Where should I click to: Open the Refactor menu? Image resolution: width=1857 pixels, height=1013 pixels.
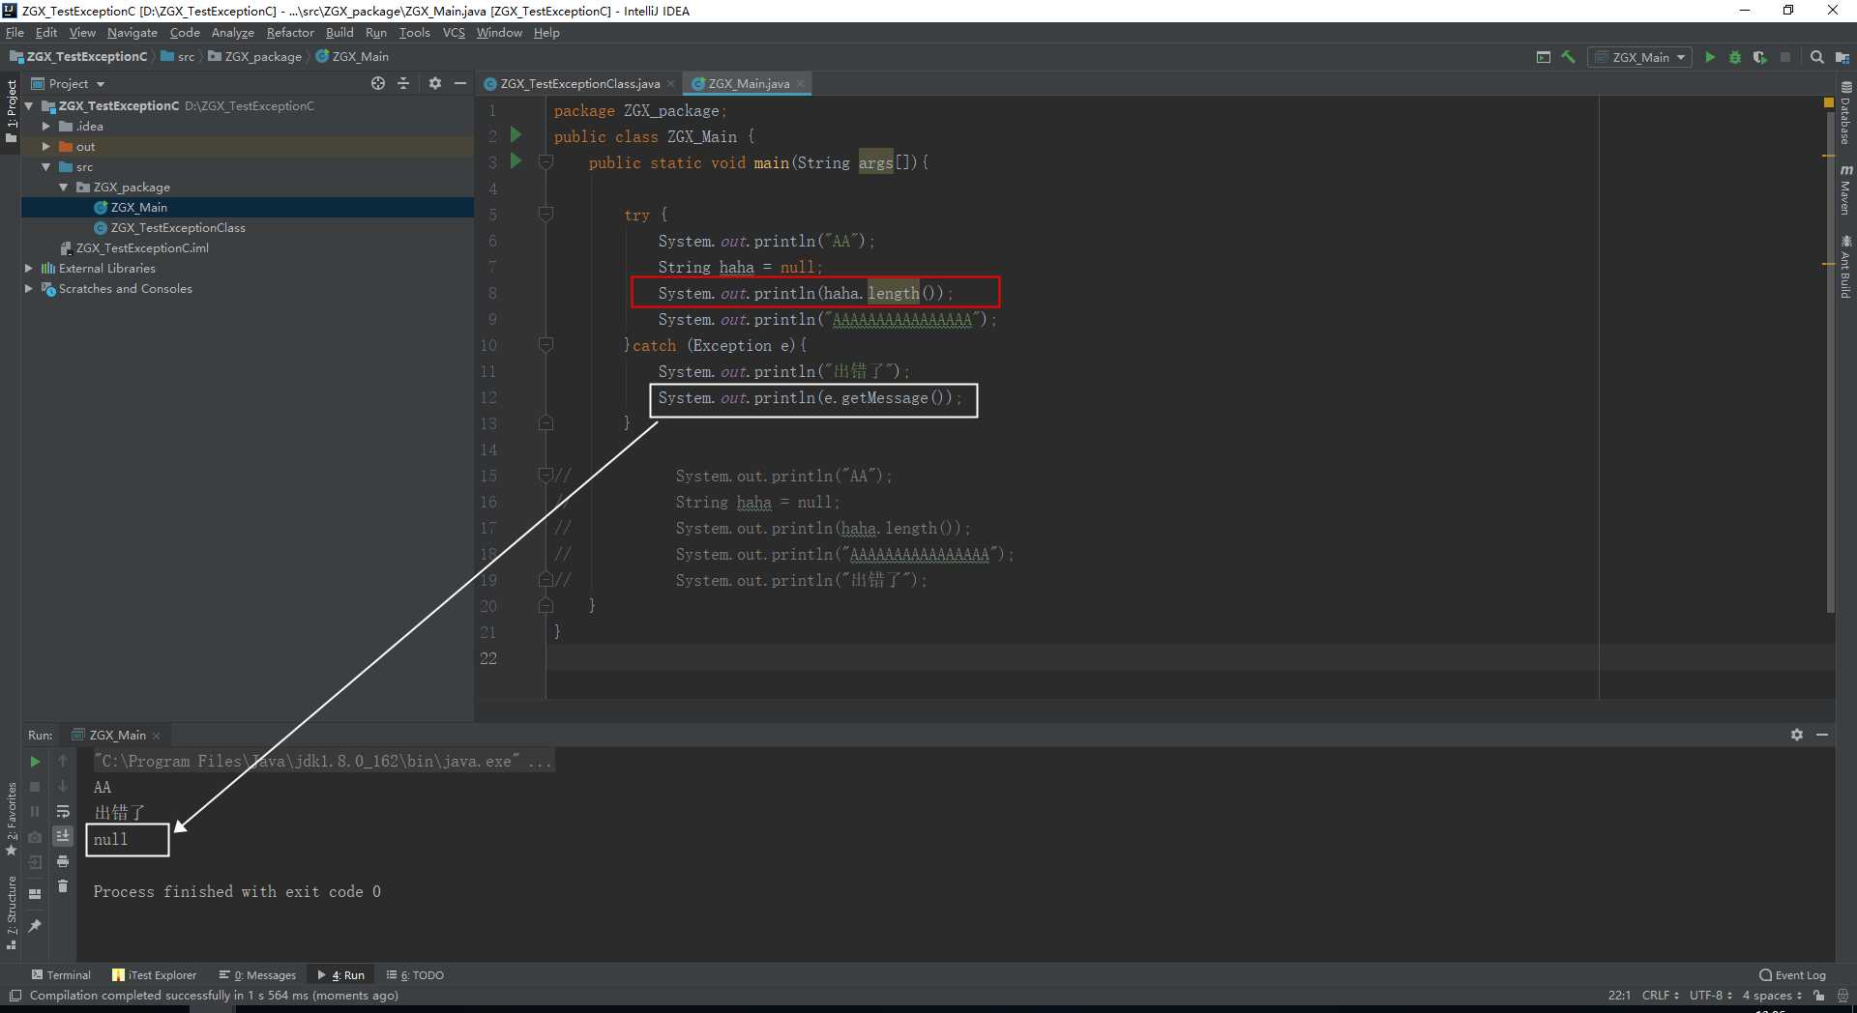pos(290,33)
